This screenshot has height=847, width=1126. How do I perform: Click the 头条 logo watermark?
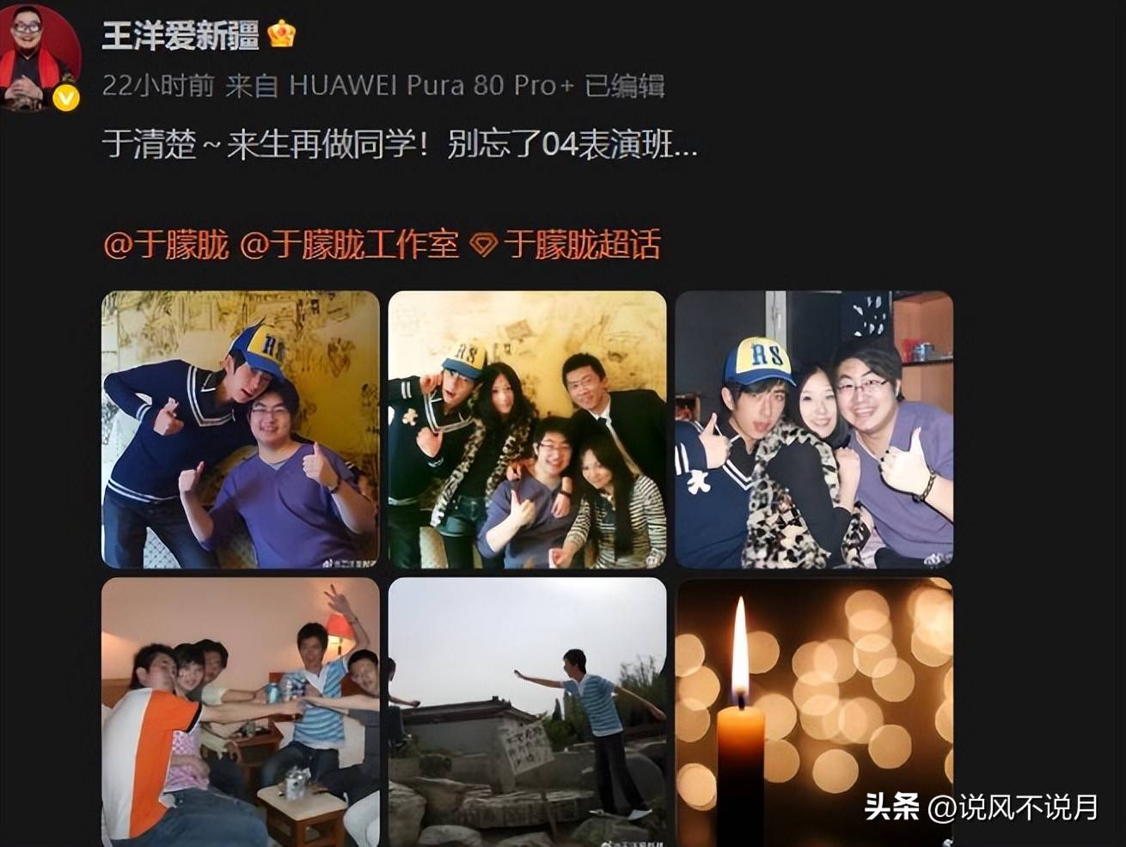click(x=891, y=807)
